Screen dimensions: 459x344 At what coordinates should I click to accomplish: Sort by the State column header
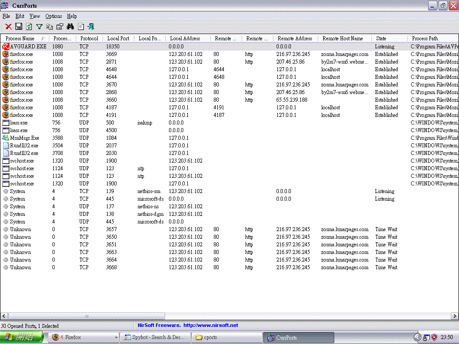pos(390,39)
